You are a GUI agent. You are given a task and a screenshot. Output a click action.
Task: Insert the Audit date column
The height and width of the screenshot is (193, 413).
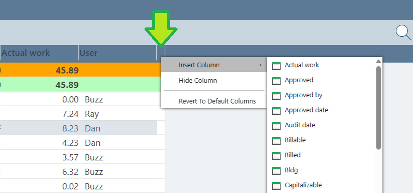pos(300,125)
